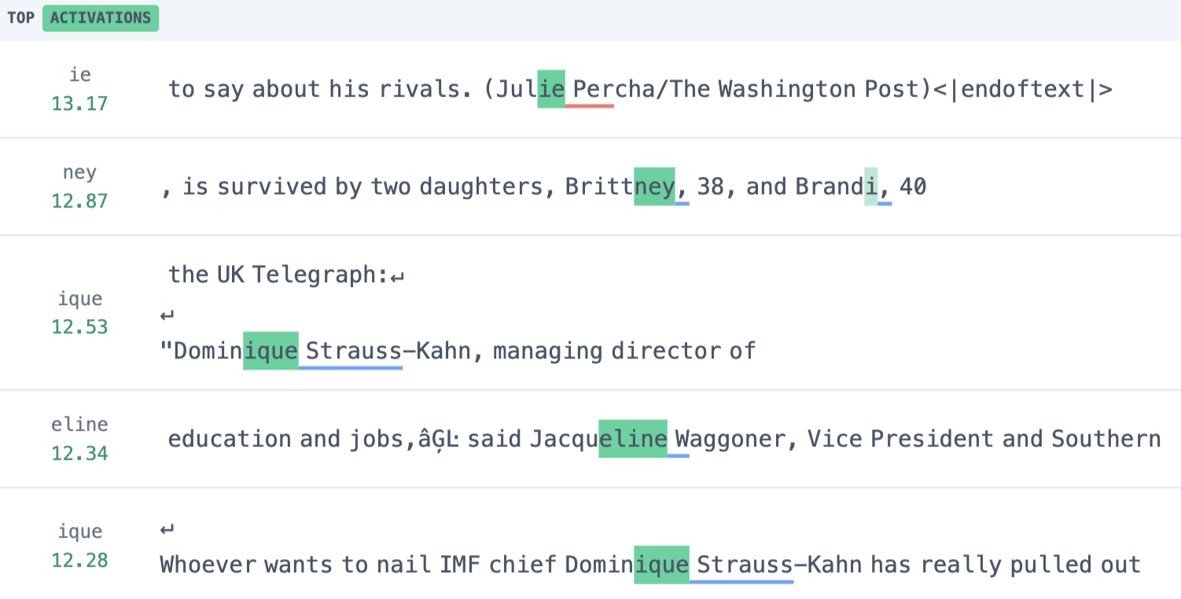Image resolution: width=1181 pixels, height=599 pixels.
Task: Click the TOP label in the header
Action: click(x=20, y=18)
